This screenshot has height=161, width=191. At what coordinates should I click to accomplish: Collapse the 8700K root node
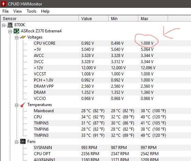[4, 25]
